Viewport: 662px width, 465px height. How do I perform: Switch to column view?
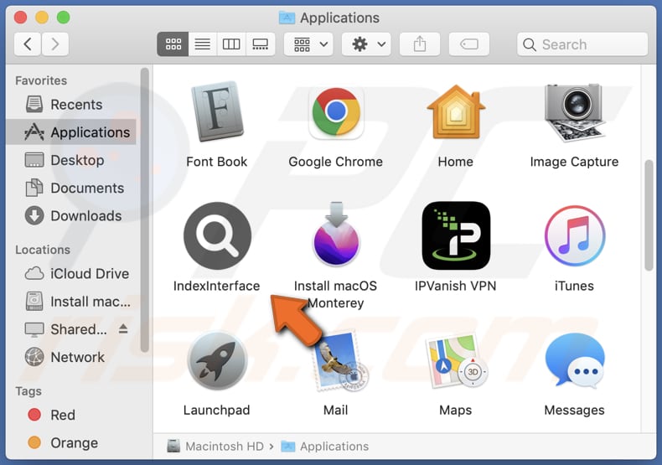pos(231,44)
